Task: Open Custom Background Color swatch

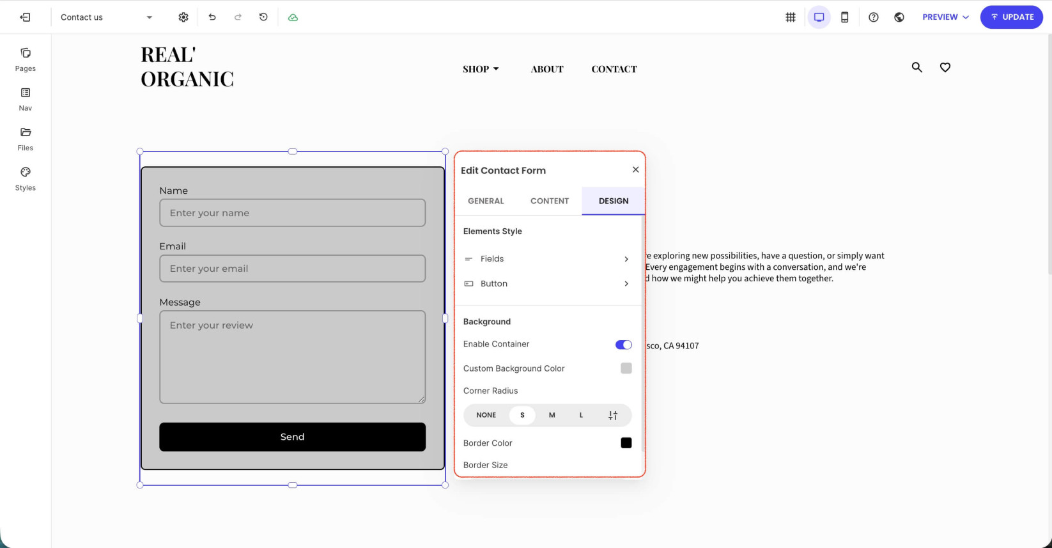Action: 626,368
